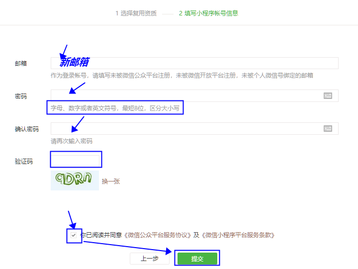The width and height of the screenshot is (358, 269).
Task: Open 《微信公众平台服务协议》 link
Action: coord(157,235)
